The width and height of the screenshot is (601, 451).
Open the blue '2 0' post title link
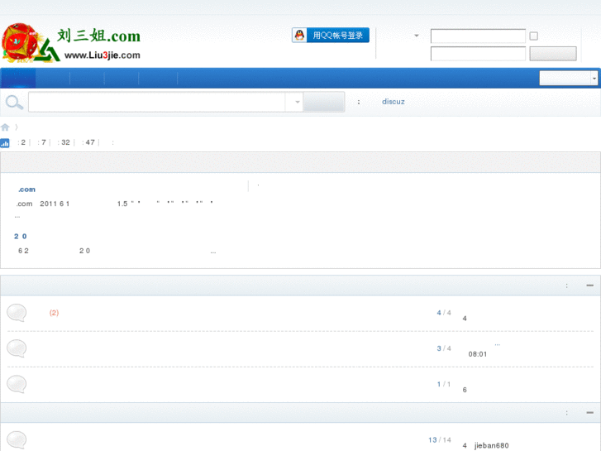point(21,236)
